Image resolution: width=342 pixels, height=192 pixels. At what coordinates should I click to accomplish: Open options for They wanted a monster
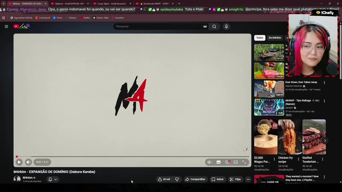[x=324, y=177]
